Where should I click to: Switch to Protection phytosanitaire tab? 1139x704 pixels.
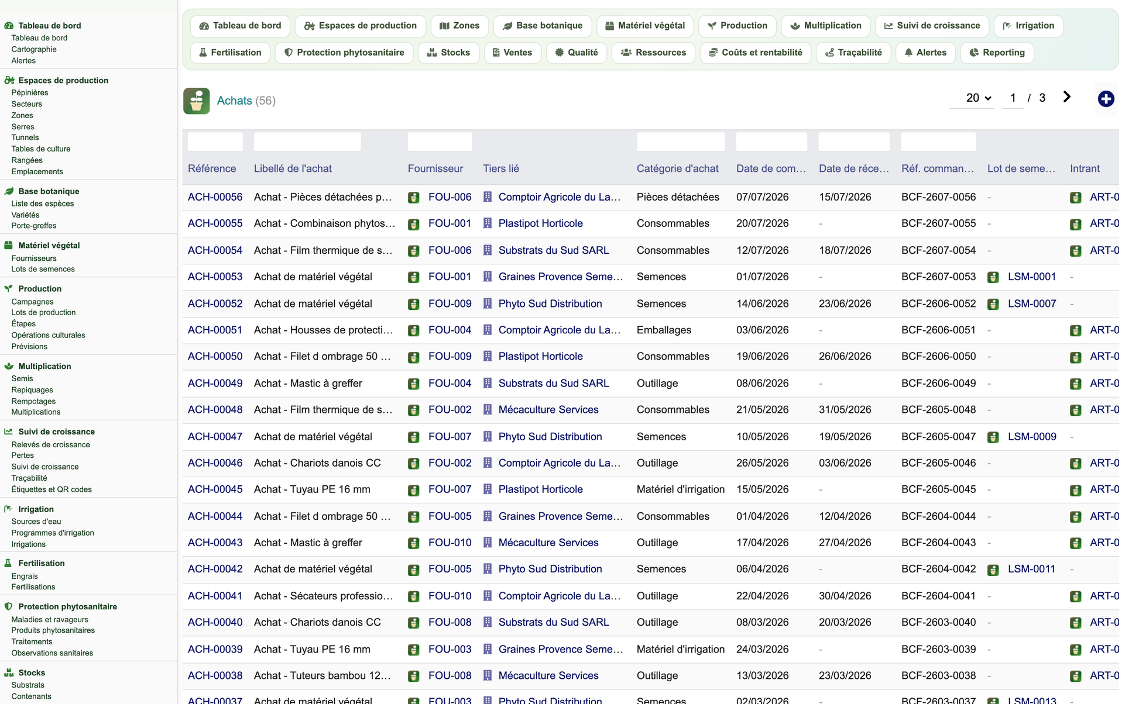coord(344,53)
